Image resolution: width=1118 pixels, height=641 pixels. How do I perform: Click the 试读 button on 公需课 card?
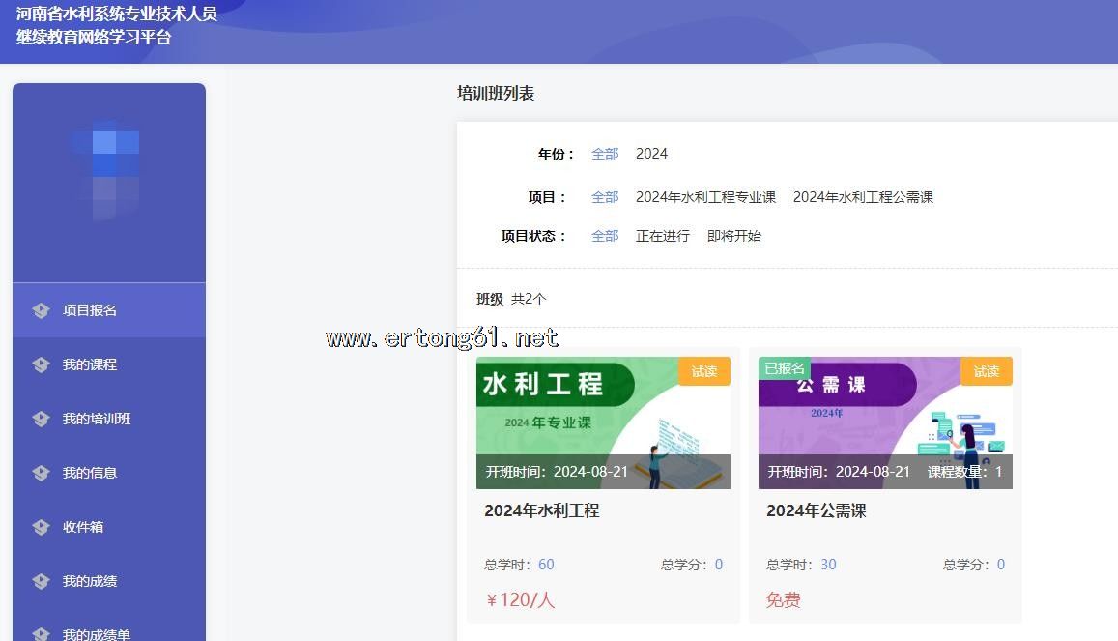986,371
